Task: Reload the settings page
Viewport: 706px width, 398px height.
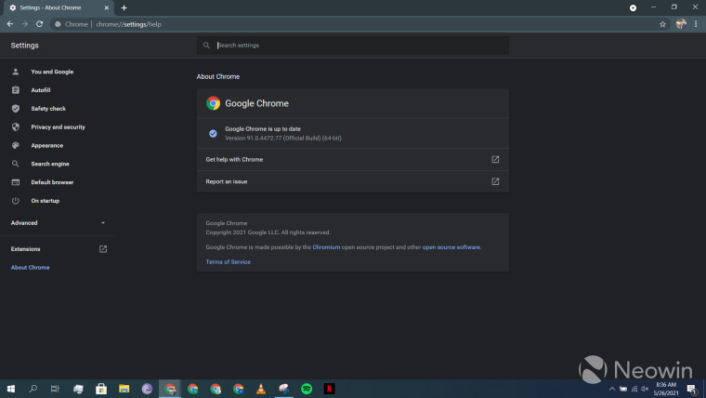Action: point(40,24)
